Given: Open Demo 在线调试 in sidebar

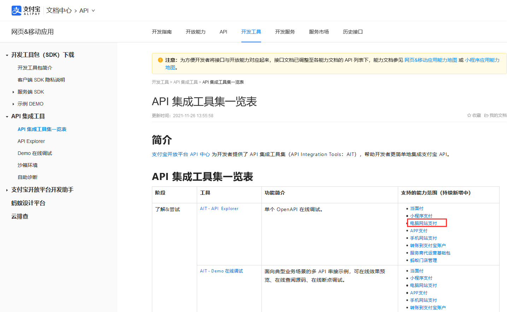Looking at the screenshot, I should pos(35,153).
